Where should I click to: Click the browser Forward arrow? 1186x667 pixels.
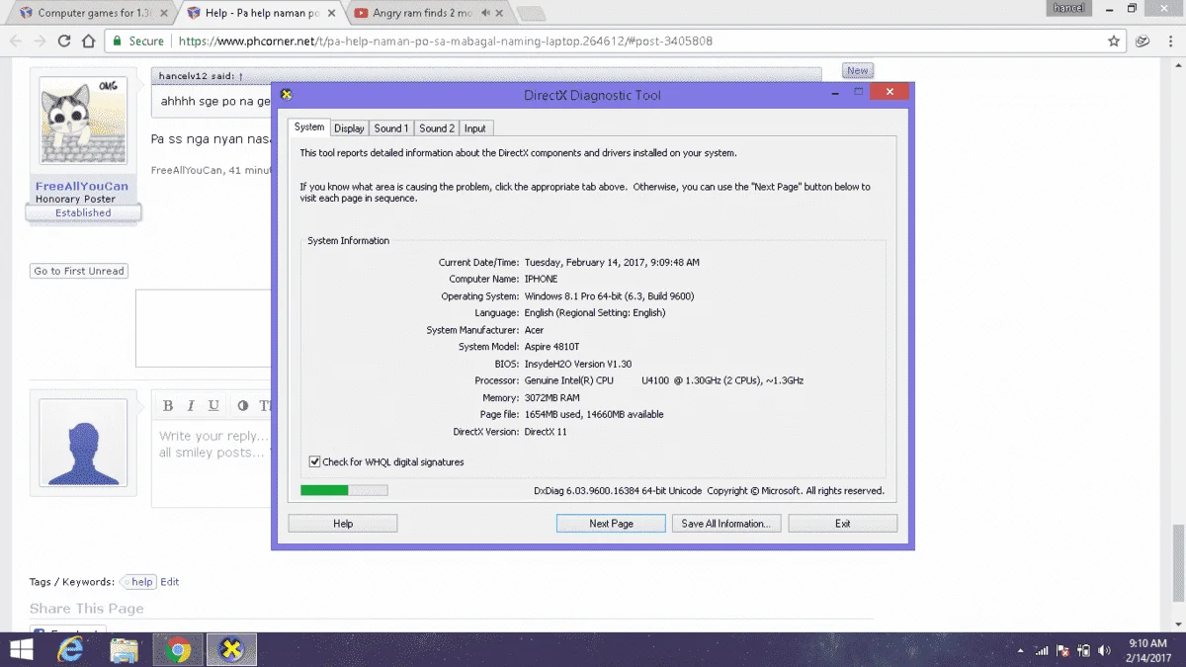pyautogui.click(x=40, y=42)
